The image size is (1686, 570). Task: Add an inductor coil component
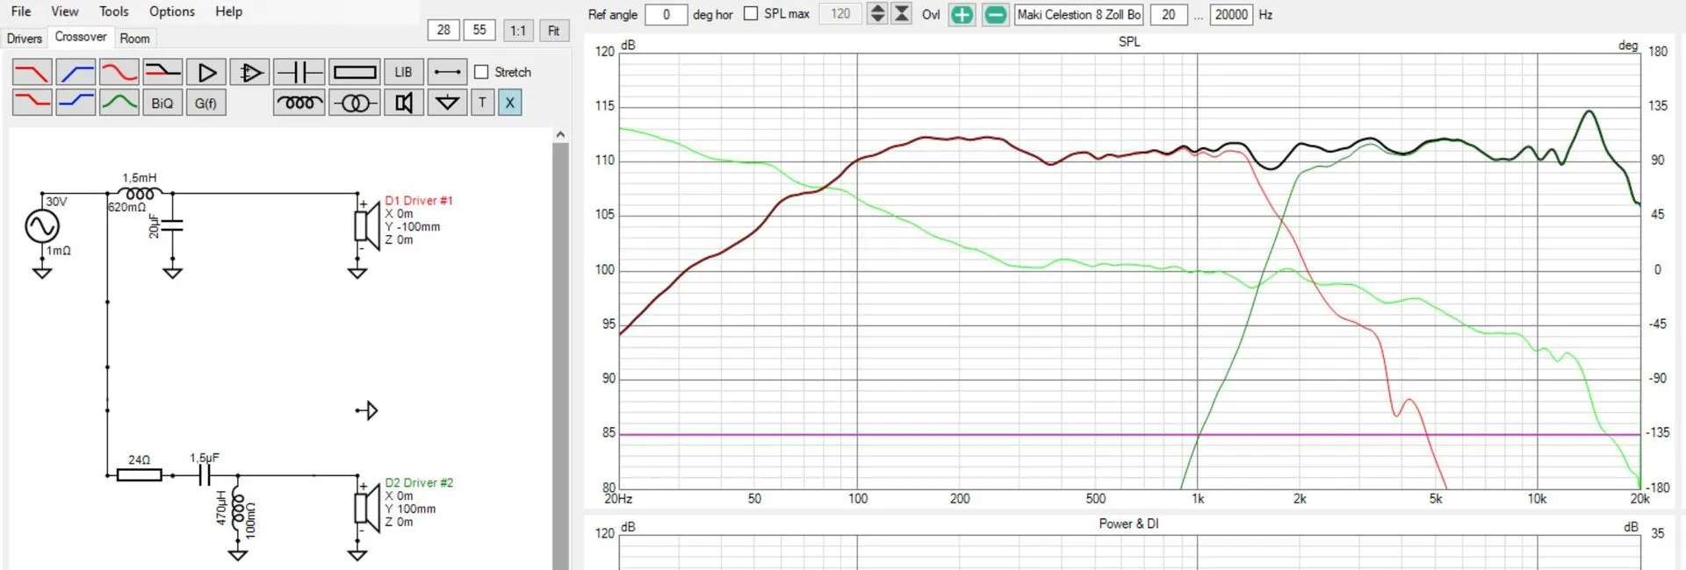click(x=299, y=103)
